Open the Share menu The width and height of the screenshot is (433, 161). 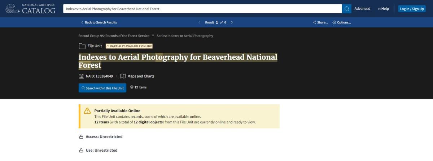point(320,22)
